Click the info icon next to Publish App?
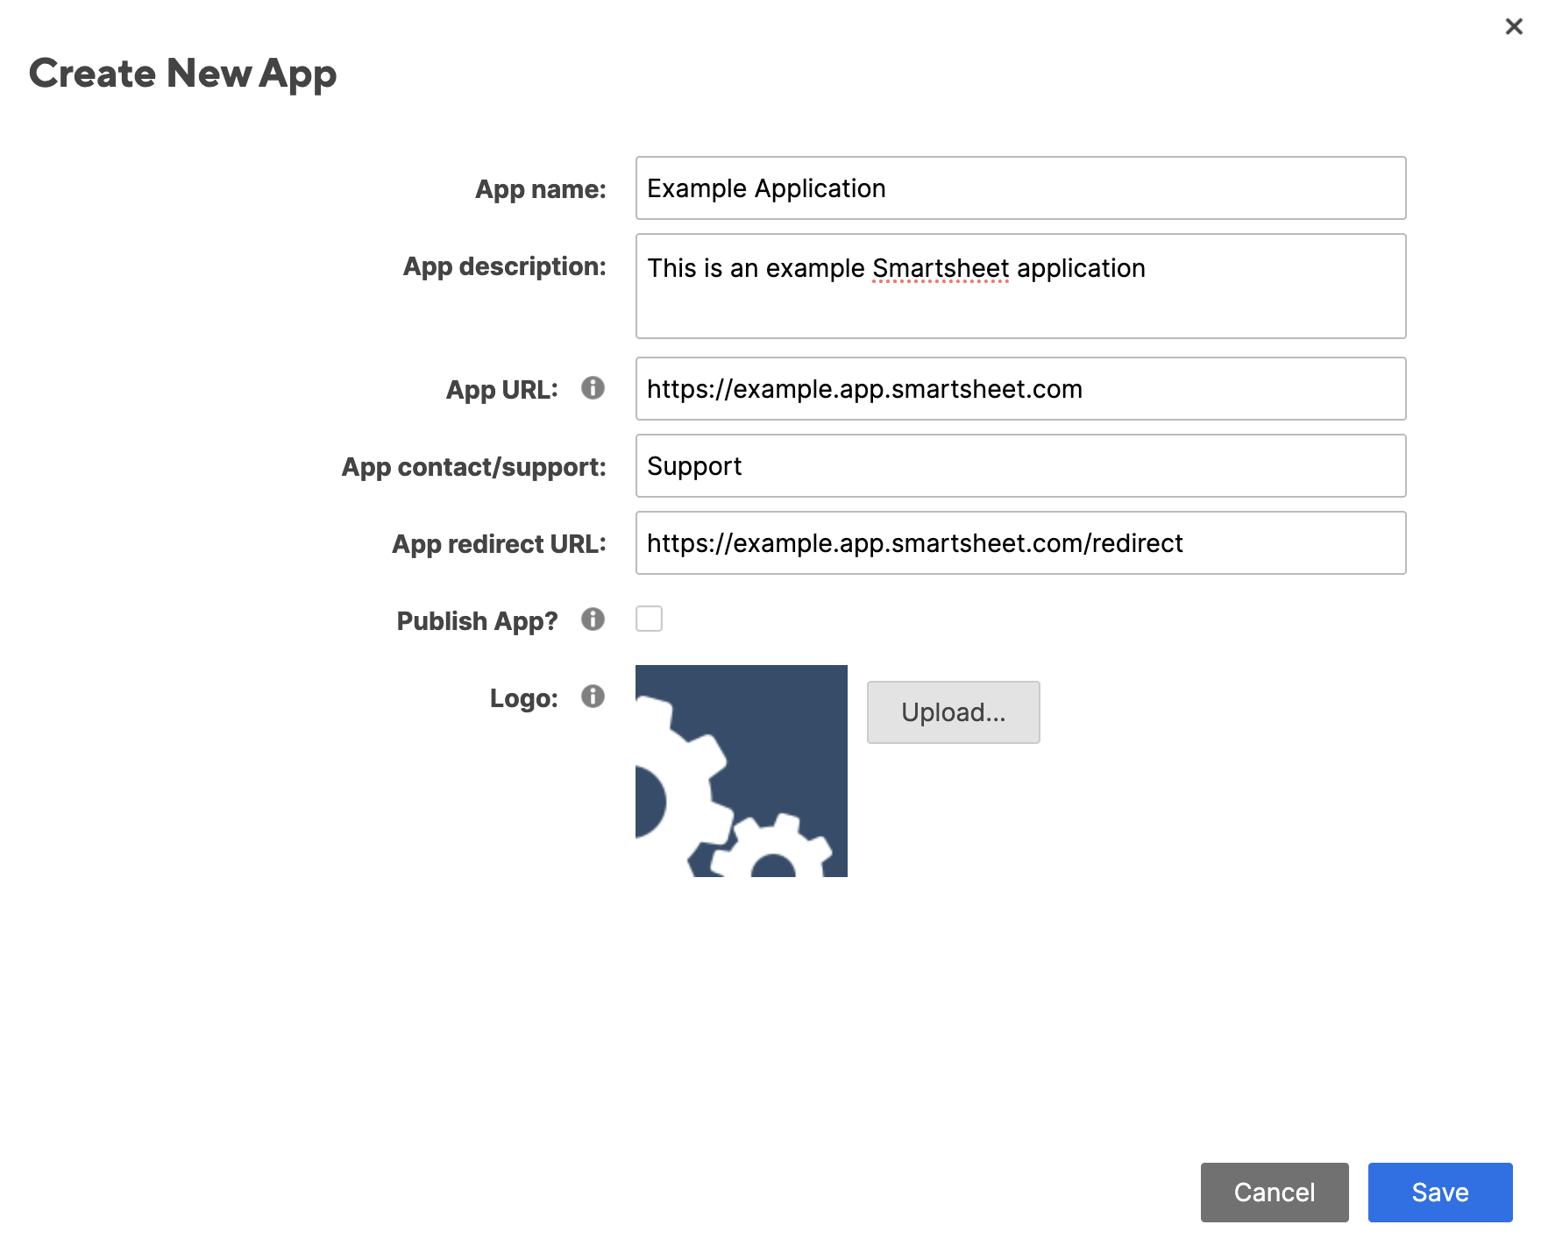Viewport: 1541px width, 1253px height. tap(593, 619)
